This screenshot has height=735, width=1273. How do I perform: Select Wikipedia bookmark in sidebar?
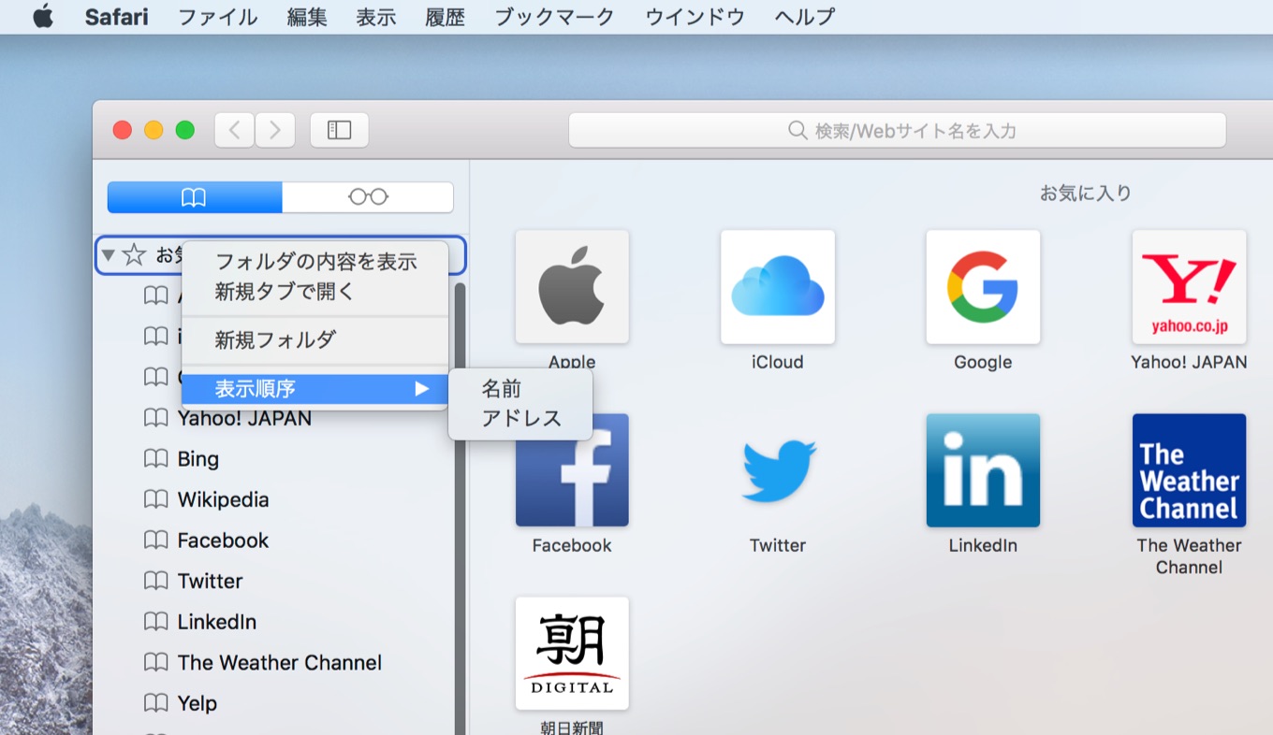coord(224,500)
